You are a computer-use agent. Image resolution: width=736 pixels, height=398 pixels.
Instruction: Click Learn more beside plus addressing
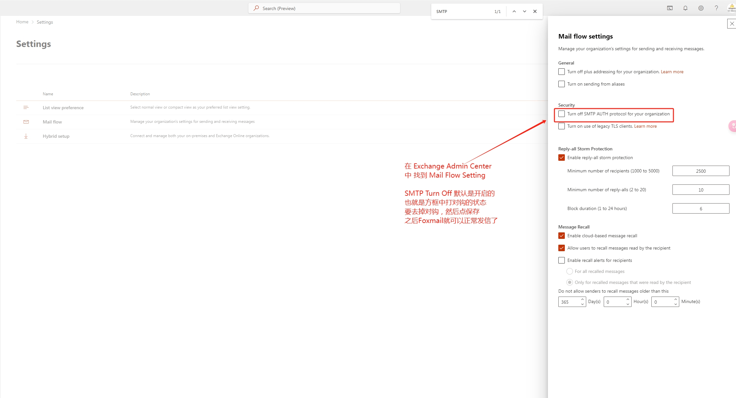[672, 72]
